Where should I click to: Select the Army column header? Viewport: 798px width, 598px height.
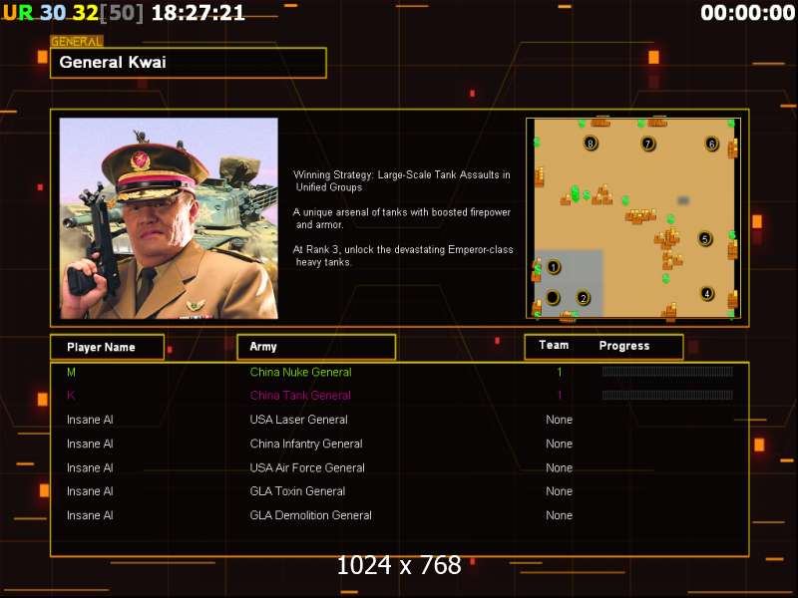click(x=316, y=347)
